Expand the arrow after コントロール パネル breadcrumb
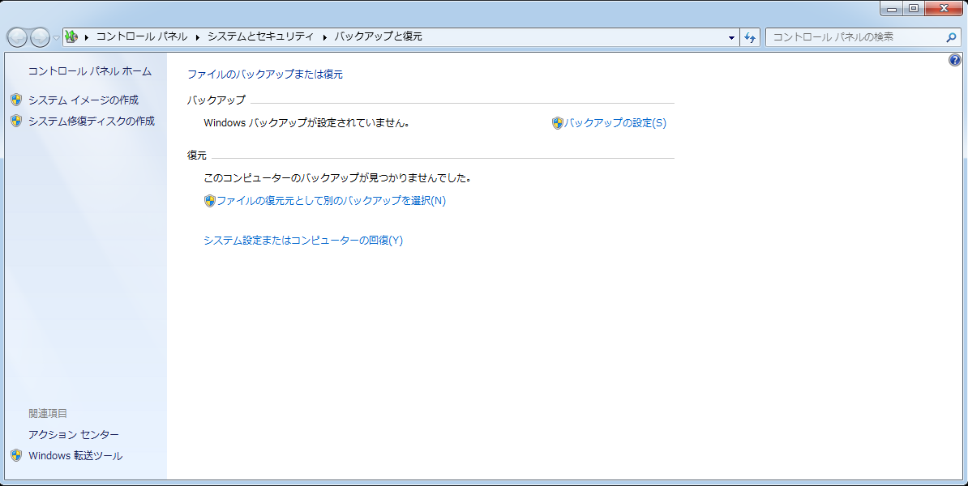The width and height of the screenshot is (968, 486). (x=198, y=37)
